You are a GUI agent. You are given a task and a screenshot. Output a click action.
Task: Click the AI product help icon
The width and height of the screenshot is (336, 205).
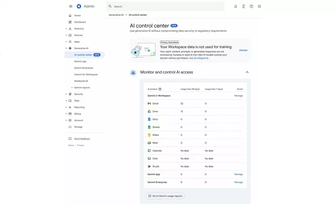click(x=160, y=89)
